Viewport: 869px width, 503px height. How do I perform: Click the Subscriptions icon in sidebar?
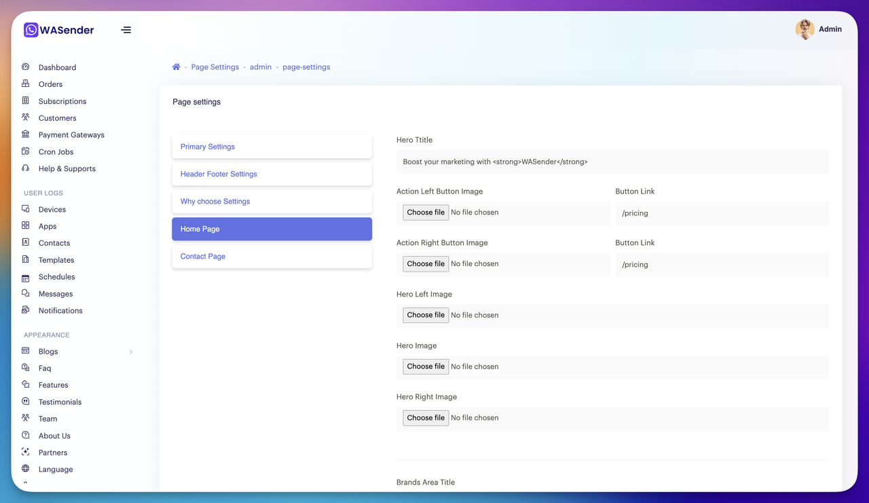[26, 100]
